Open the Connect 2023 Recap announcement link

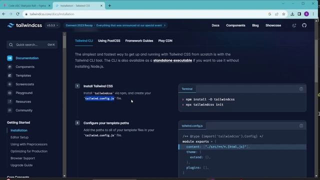pyautogui.click(x=115, y=25)
